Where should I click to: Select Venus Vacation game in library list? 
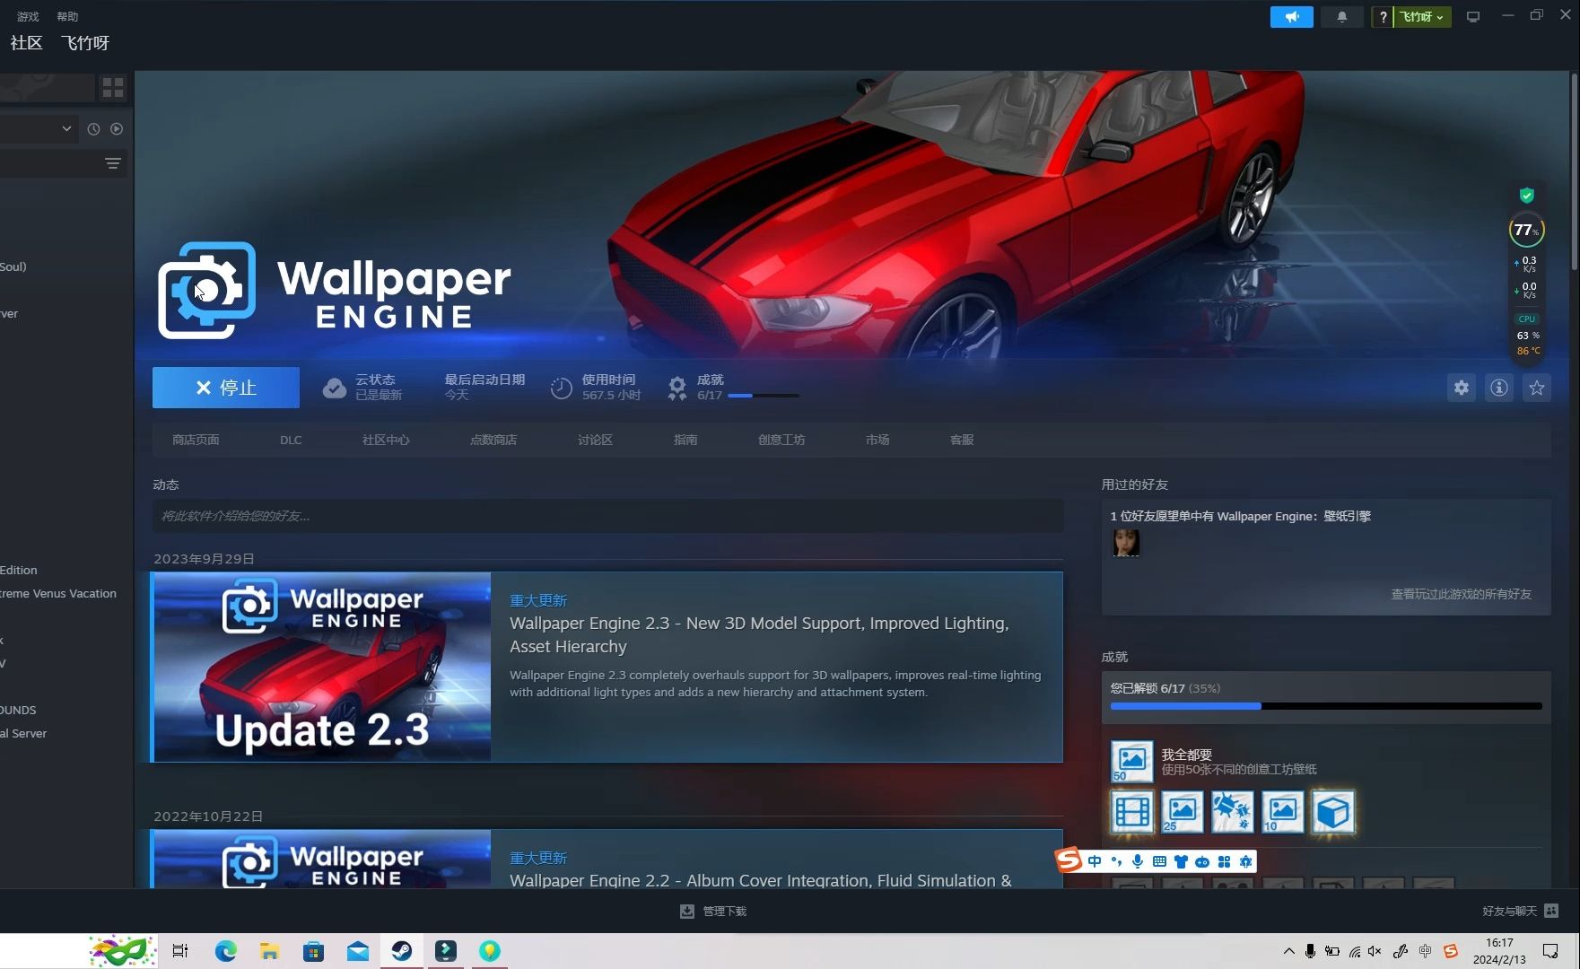(58, 593)
